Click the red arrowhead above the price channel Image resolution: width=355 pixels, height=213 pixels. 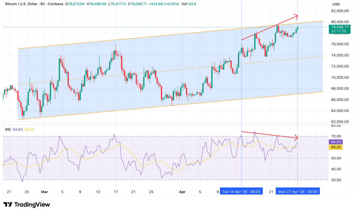(296, 16)
